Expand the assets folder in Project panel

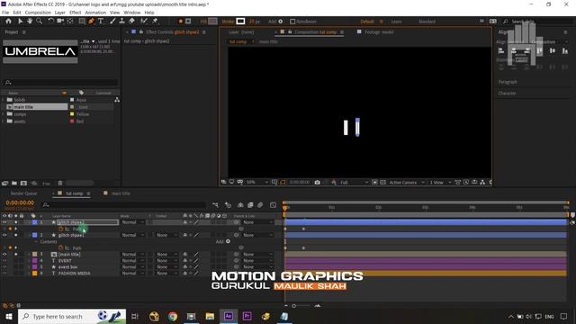point(4,121)
